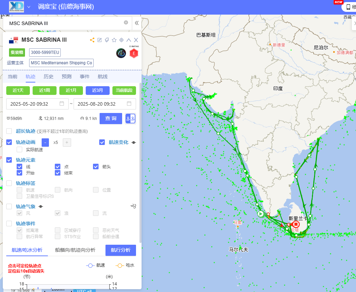The image size is (356, 292).
Task: Decrease track animation speed with minus
Action: [45, 143]
